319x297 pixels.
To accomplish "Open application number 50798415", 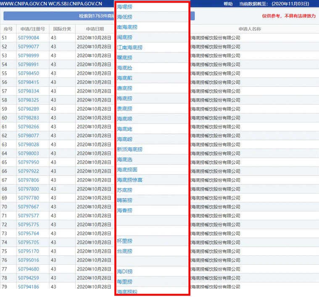I will click(x=29, y=82).
